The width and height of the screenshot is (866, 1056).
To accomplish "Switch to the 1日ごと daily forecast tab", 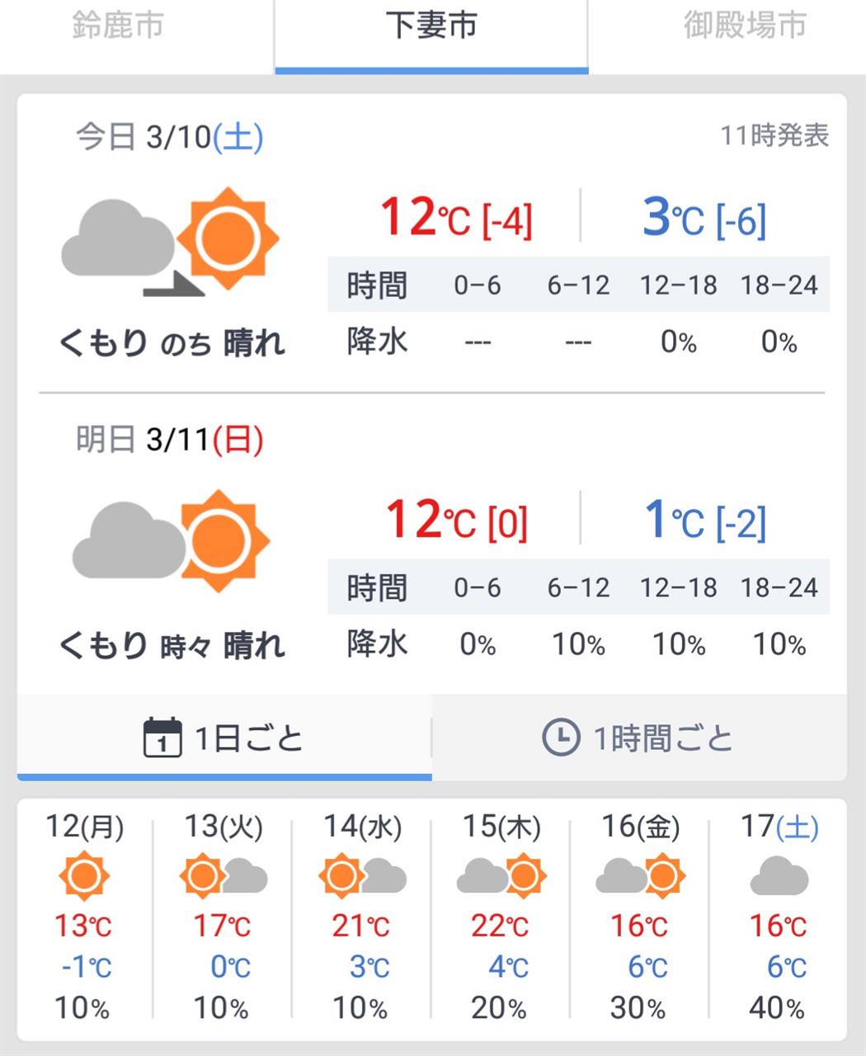I will pyautogui.click(x=224, y=738).
